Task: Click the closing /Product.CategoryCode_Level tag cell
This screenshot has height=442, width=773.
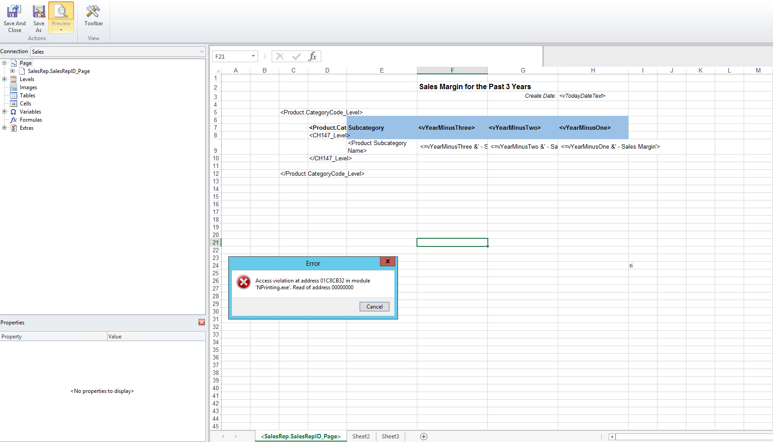Action: [322, 173]
